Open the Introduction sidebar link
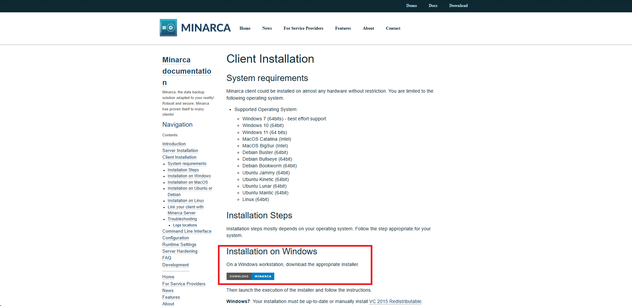 point(174,144)
